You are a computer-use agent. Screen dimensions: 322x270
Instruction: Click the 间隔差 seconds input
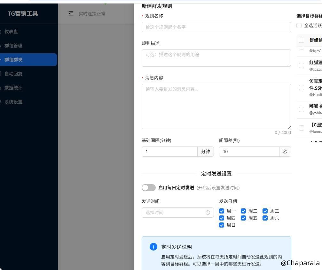click(249, 152)
